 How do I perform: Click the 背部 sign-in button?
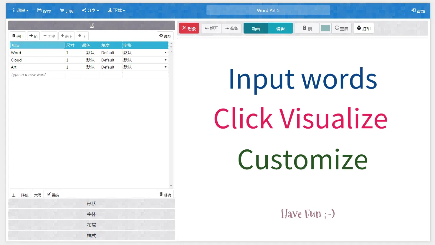[418, 11]
